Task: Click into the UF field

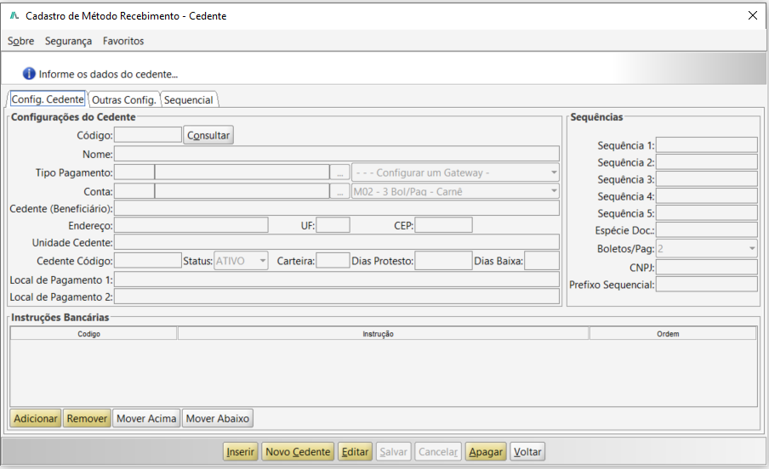Action: click(x=333, y=225)
